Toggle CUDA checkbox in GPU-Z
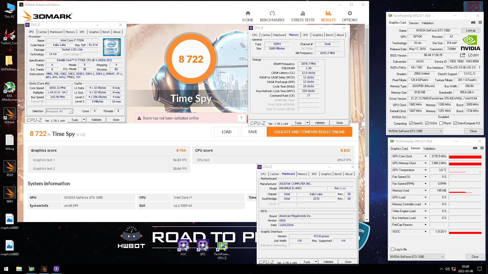This screenshot has height=274, width=488. point(427,123)
